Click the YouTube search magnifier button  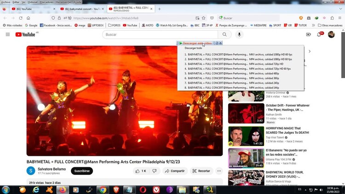click(224, 34)
